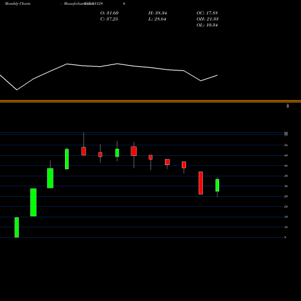
Task: Click the 'OH: 21.33' reading
Action: (x=208, y=19)
